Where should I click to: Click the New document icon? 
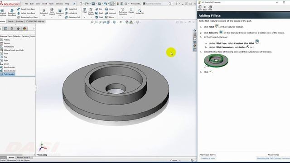pyautogui.click(x=81, y=4)
